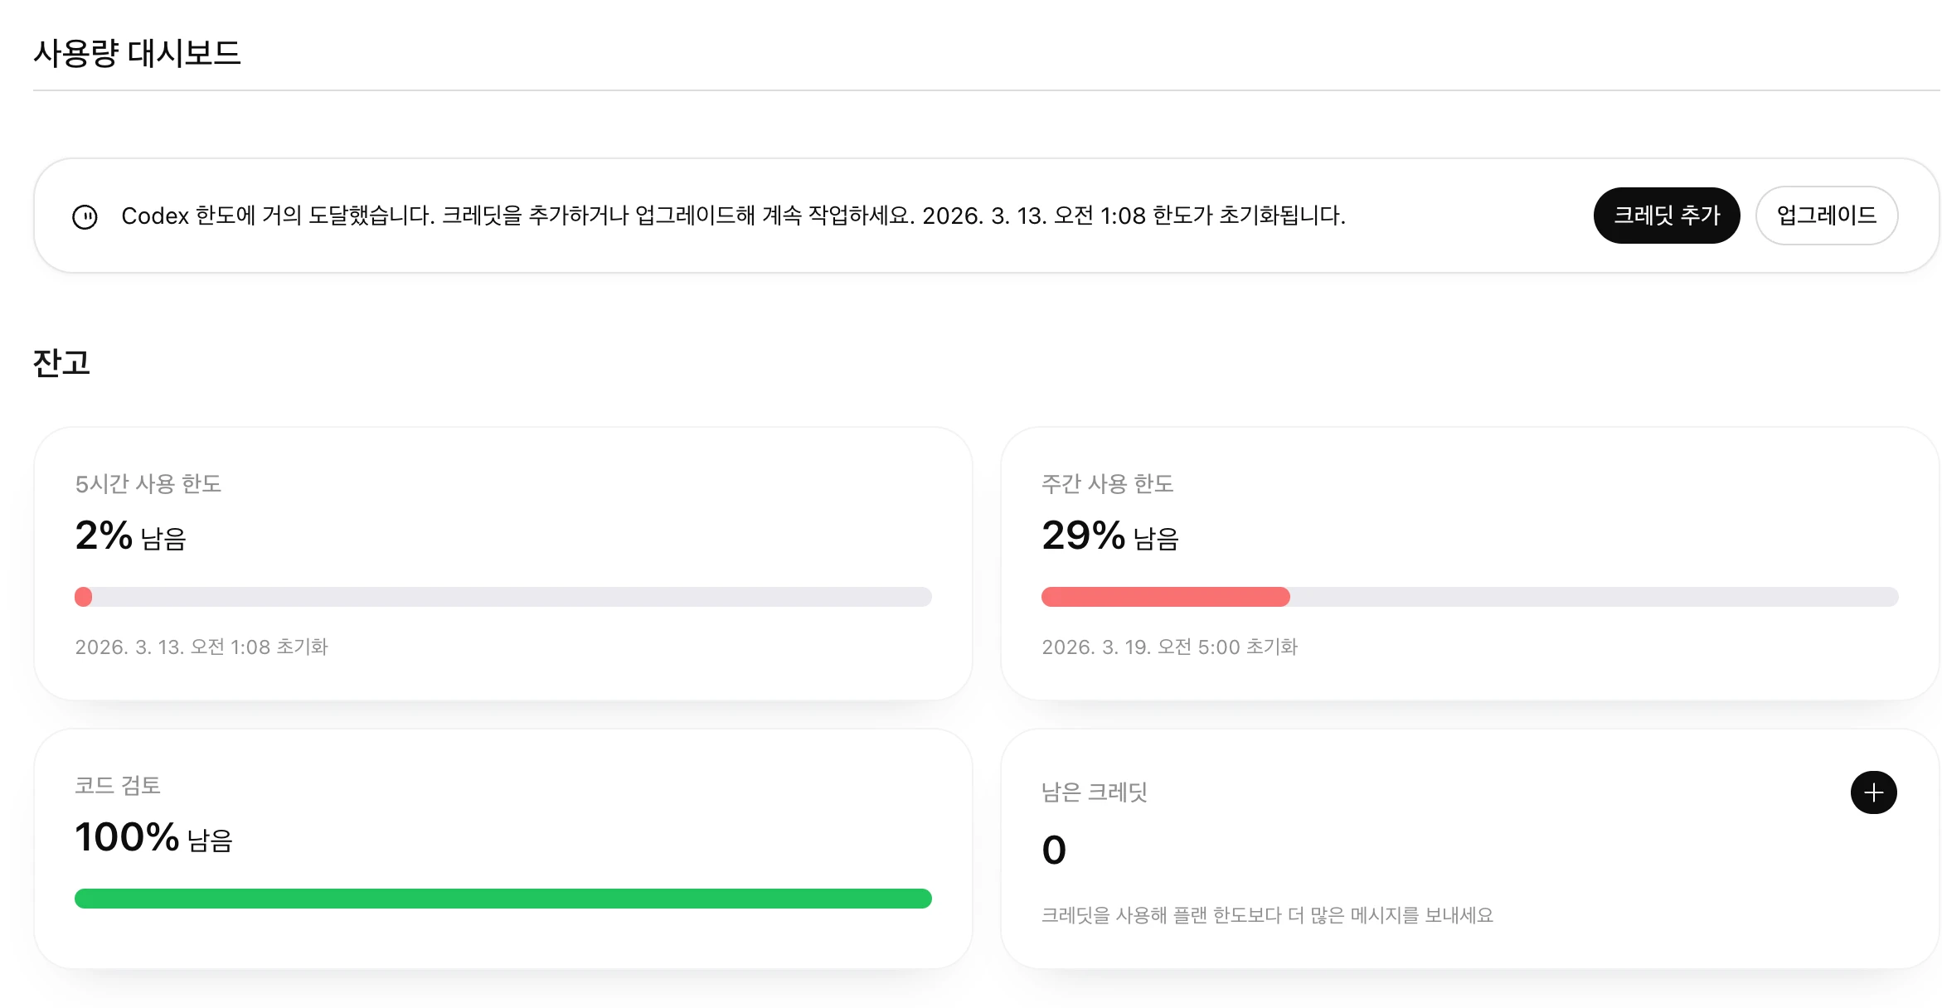Click the 업그레이드 button
The width and height of the screenshot is (1942, 1008).
pos(1826,216)
